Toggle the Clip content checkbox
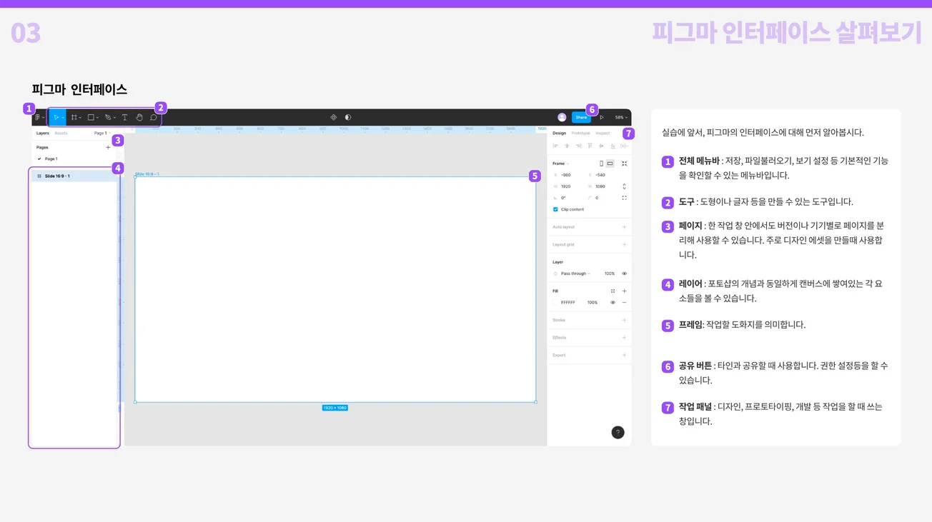Image resolution: width=932 pixels, height=522 pixels. 555,209
